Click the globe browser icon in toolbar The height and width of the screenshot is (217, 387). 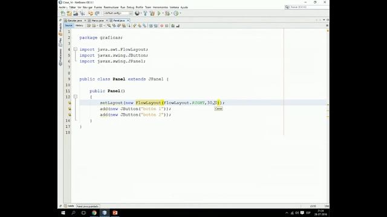[x=137, y=13]
